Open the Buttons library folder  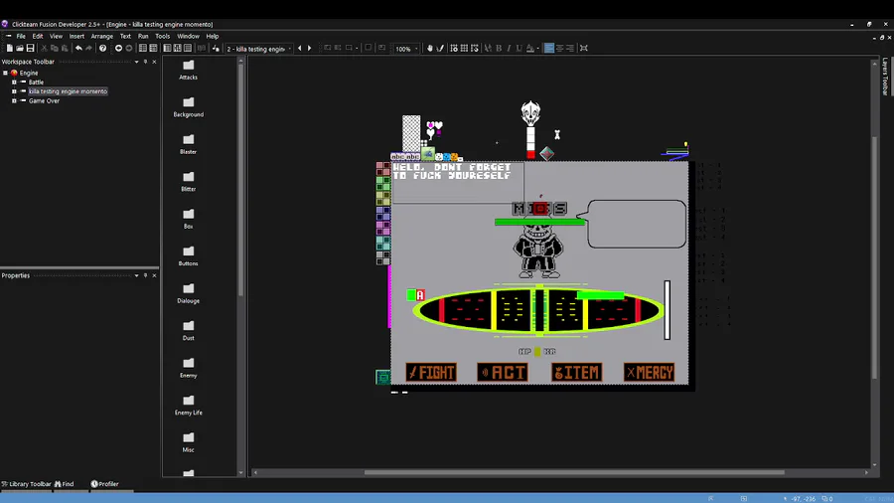188,256
